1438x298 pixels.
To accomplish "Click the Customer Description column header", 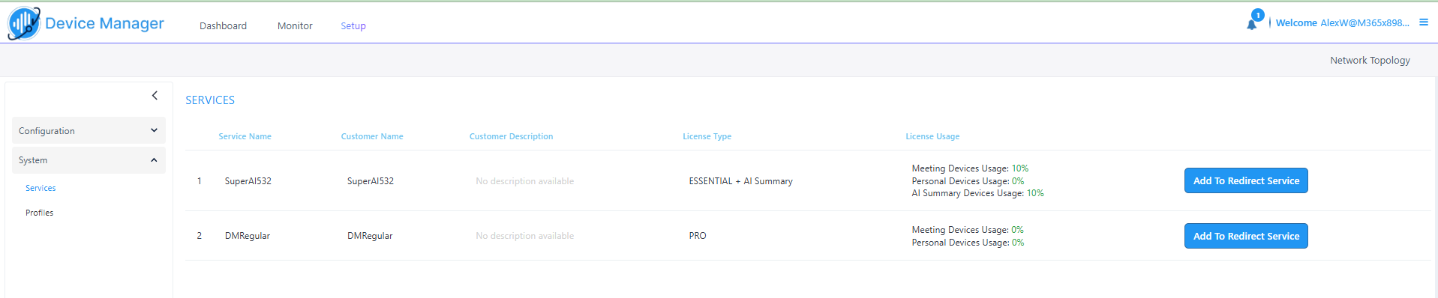I will [511, 136].
